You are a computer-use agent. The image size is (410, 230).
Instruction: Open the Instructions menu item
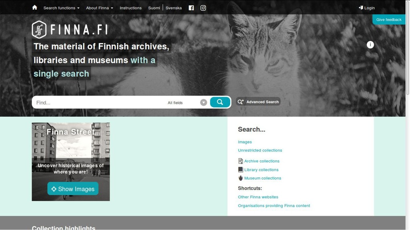(x=131, y=8)
